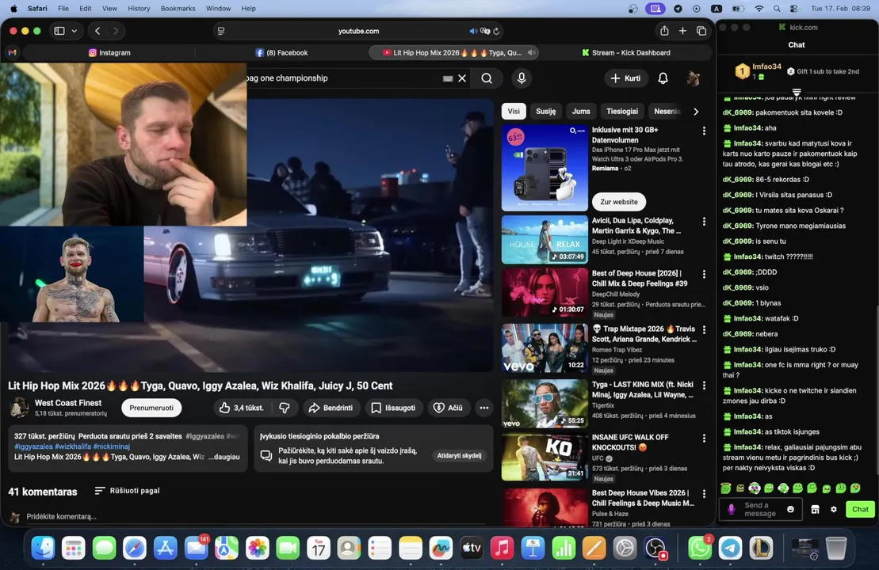Open the Music app in the Dock

[x=503, y=548]
